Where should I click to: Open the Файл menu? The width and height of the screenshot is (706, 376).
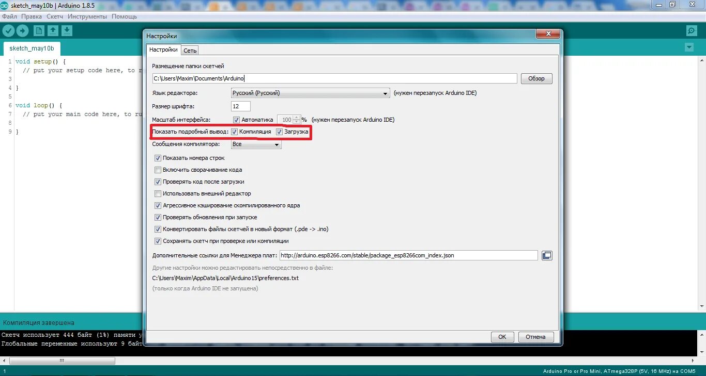9,17
